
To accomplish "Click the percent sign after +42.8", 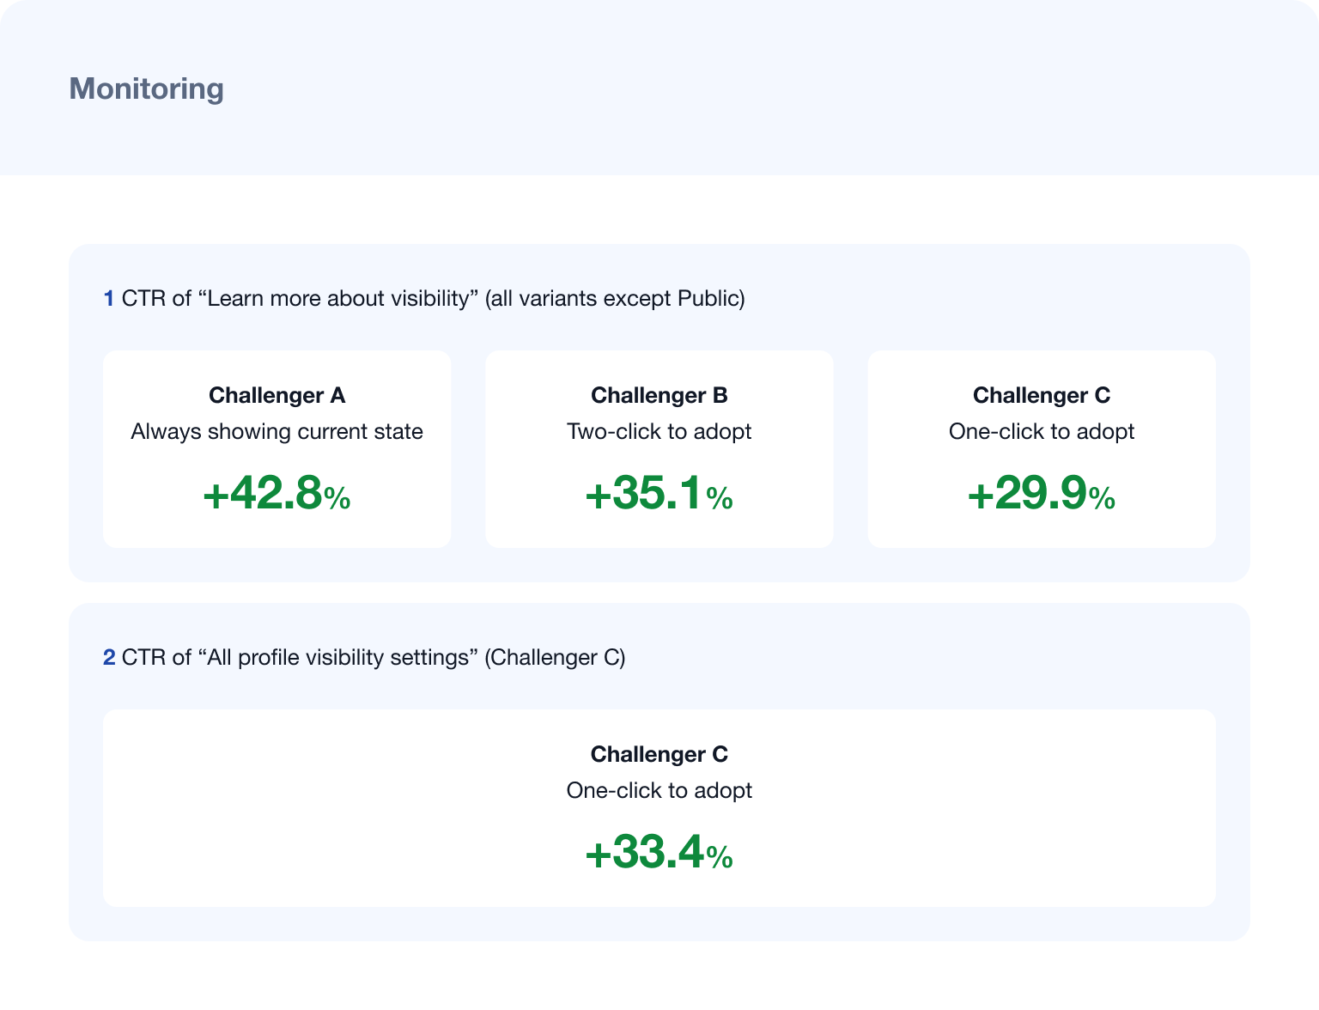I will (x=337, y=498).
